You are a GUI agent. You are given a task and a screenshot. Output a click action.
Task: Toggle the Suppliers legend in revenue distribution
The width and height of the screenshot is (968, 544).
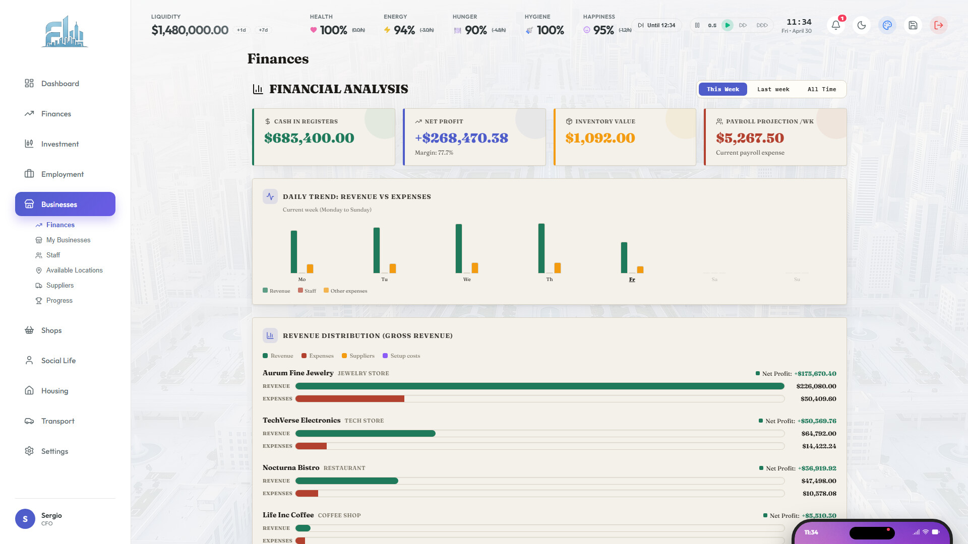pos(358,356)
